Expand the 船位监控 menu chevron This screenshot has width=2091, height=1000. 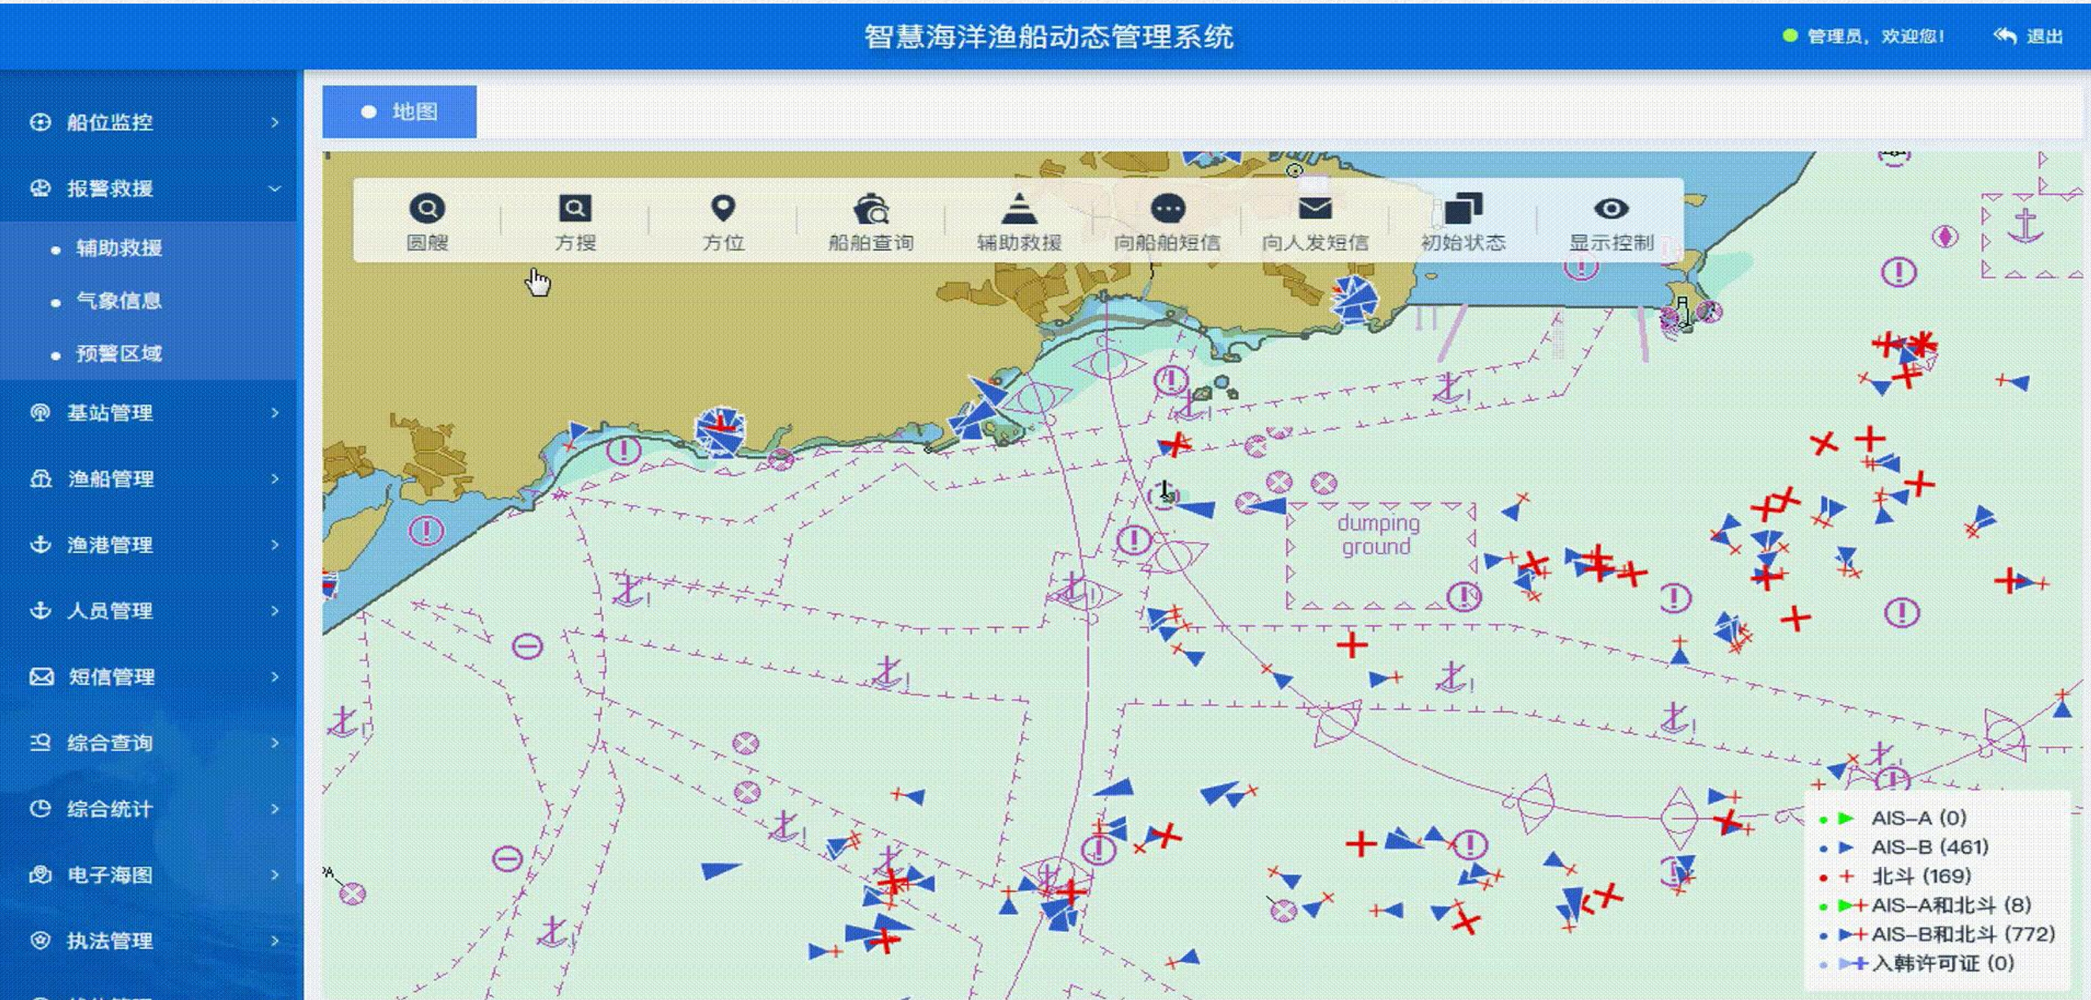click(274, 122)
